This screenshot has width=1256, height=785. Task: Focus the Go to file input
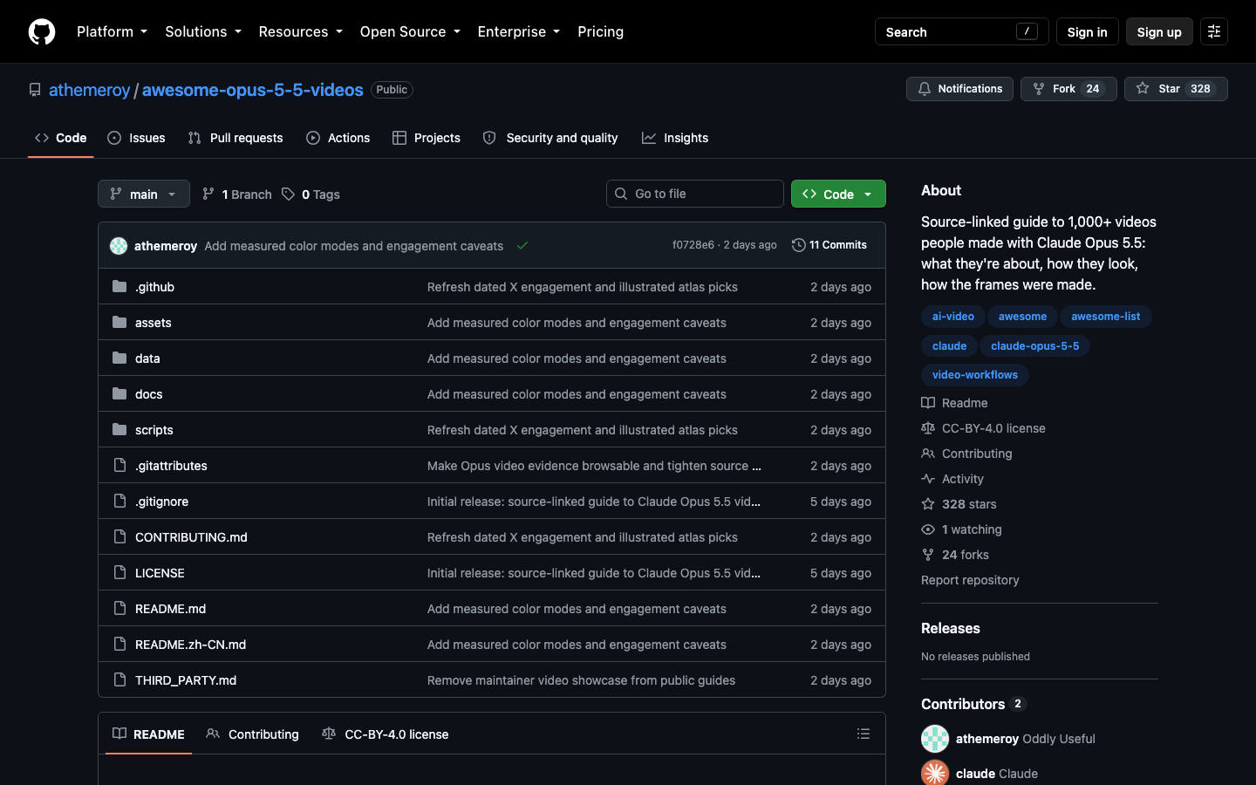tap(694, 194)
